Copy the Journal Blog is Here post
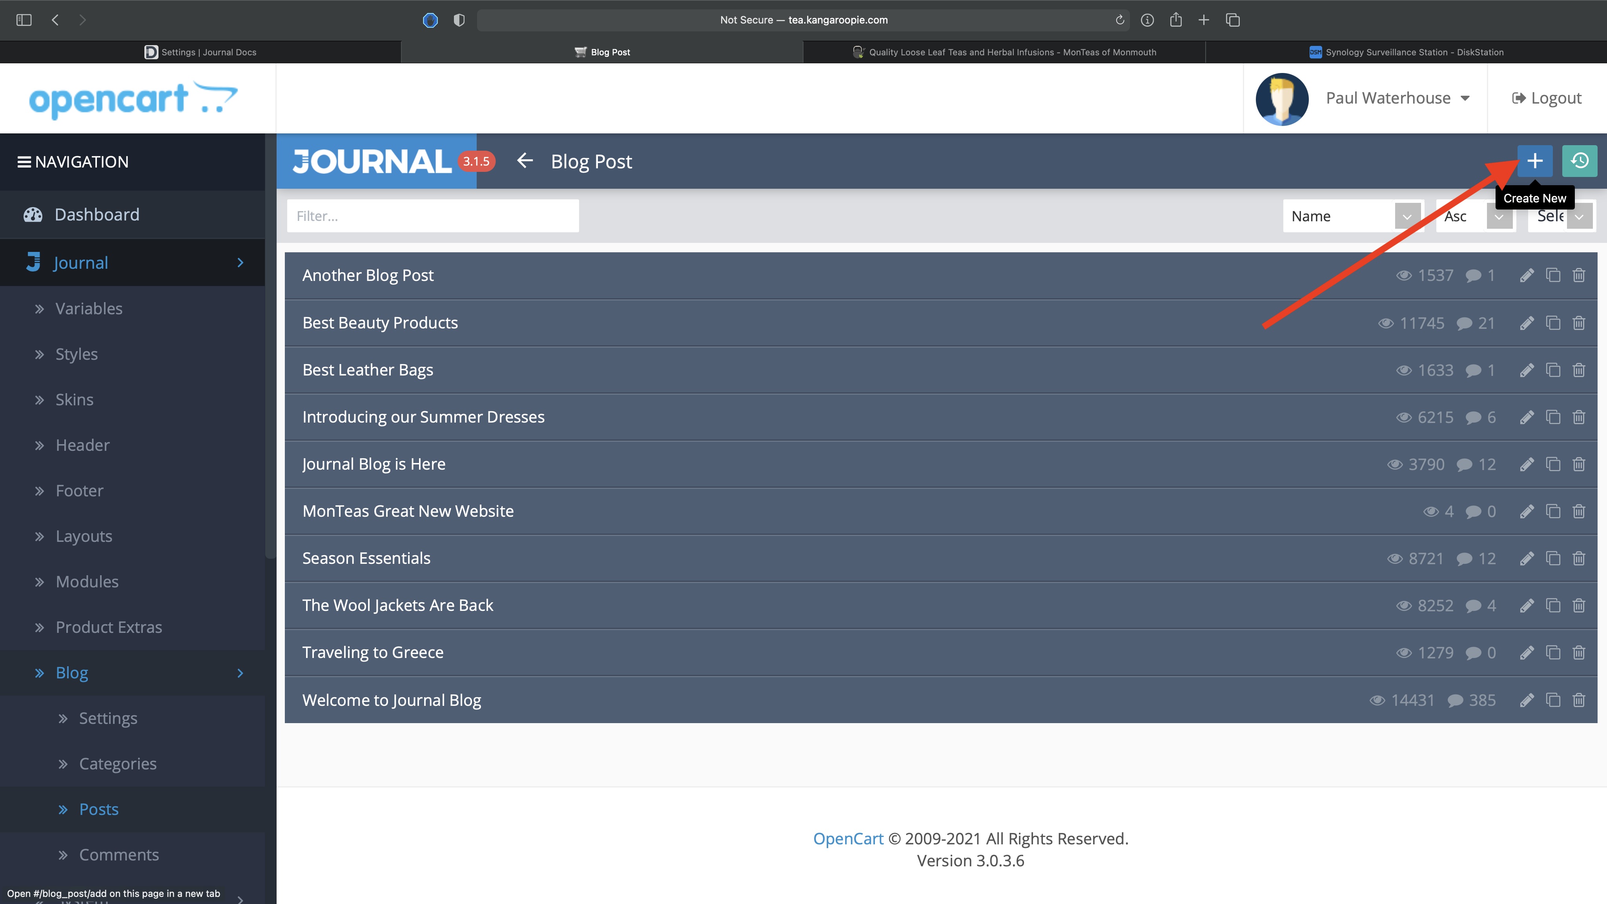The height and width of the screenshot is (904, 1607). pos(1553,464)
